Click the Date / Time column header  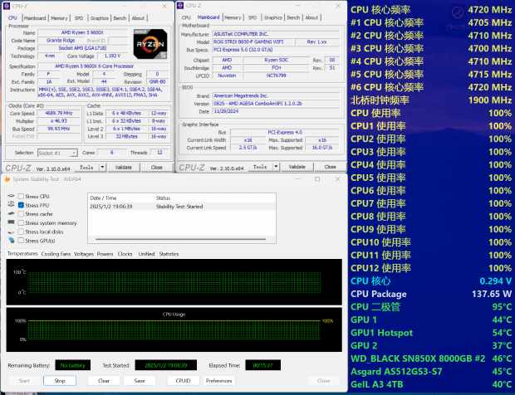point(121,197)
